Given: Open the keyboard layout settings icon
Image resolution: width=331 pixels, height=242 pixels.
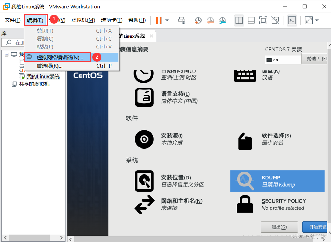Looking at the screenshot, I should click(245, 76).
